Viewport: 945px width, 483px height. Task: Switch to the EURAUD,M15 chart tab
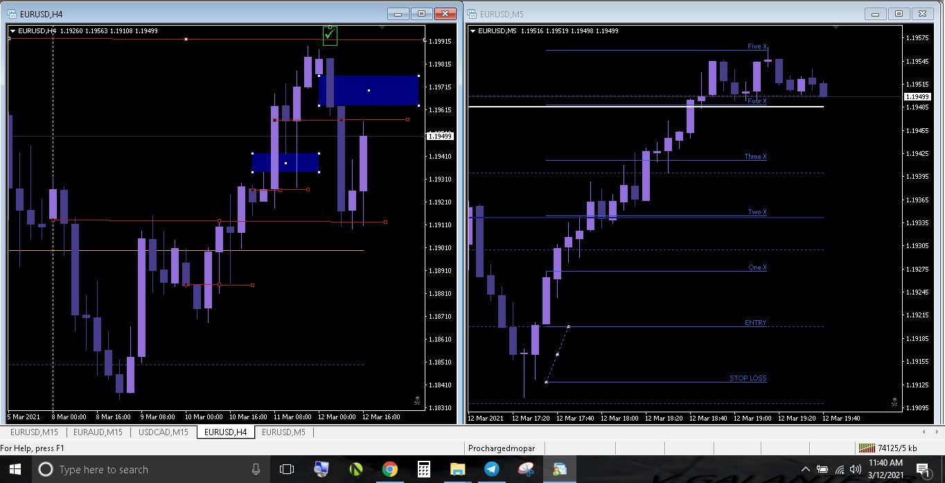98,432
